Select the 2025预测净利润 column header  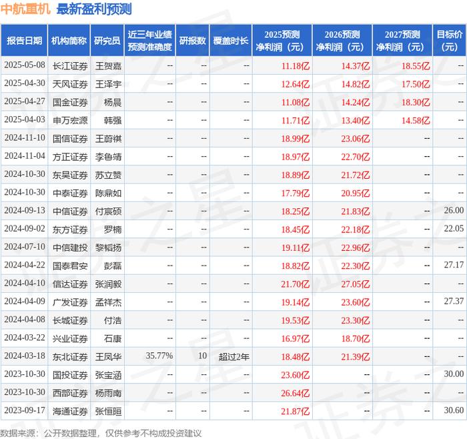(282, 41)
